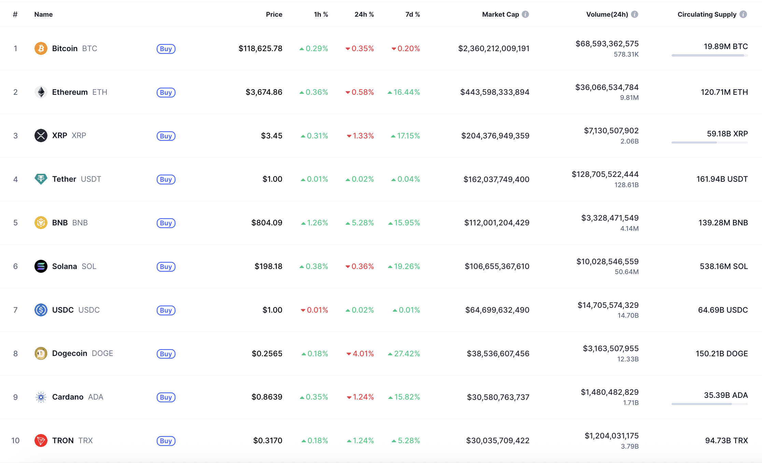Open the Ethereum name link

(x=70, y=92)
